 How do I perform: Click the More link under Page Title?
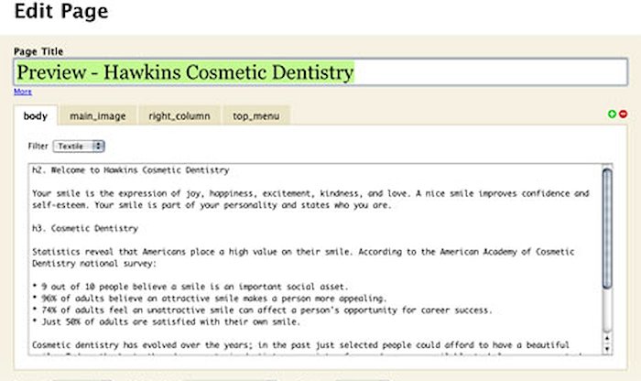tap(23, 92)
